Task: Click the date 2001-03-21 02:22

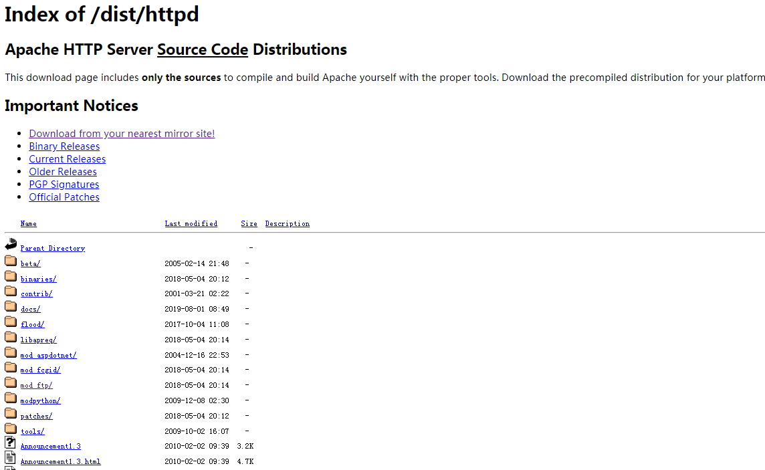Action: [197, 294]
